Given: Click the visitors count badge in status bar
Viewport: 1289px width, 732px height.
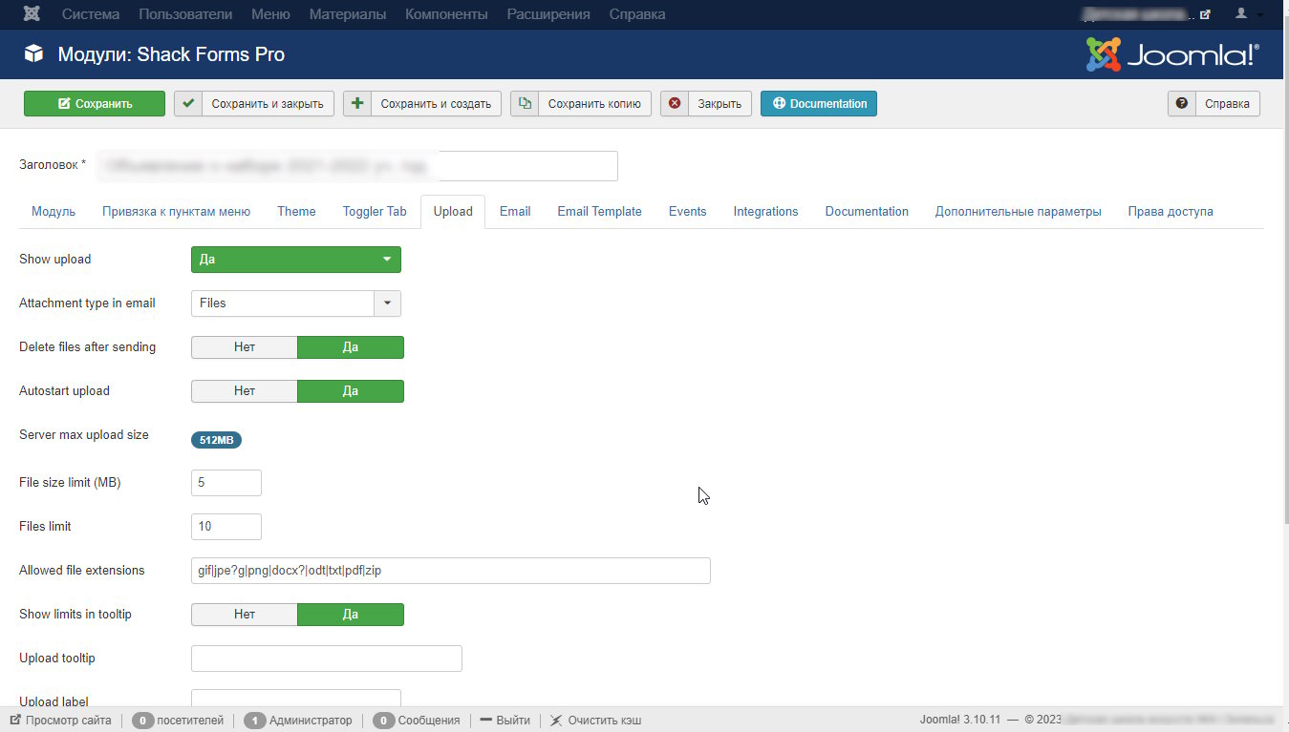Looking at the screenshot, I should point(143,721).
